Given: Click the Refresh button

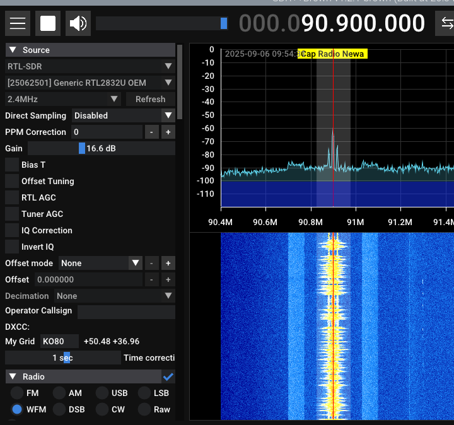Looking at the screenshot, I should 150,99.
